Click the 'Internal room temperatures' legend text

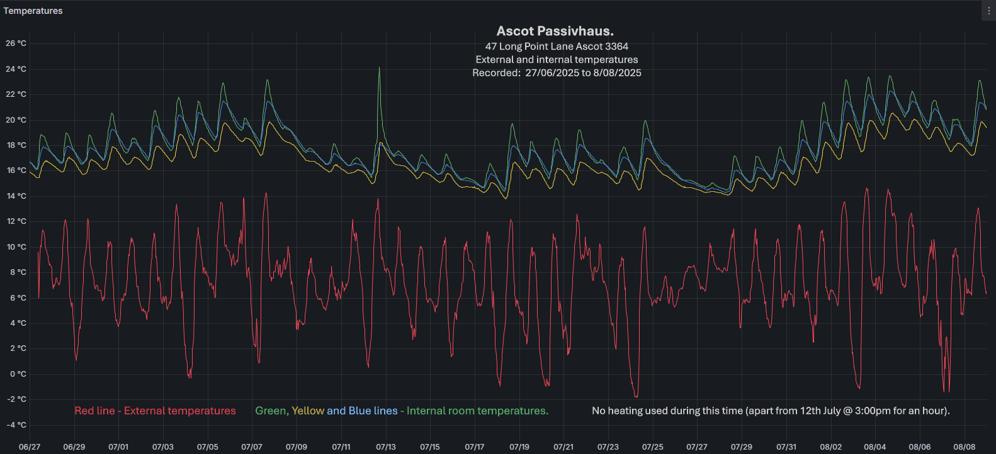point(477,411)
